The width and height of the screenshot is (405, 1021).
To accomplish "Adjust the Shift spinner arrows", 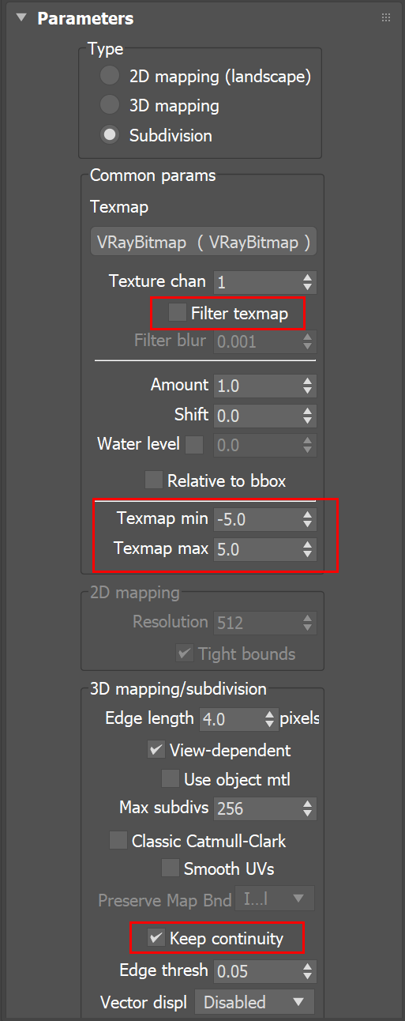I will [x=308, y=416].
